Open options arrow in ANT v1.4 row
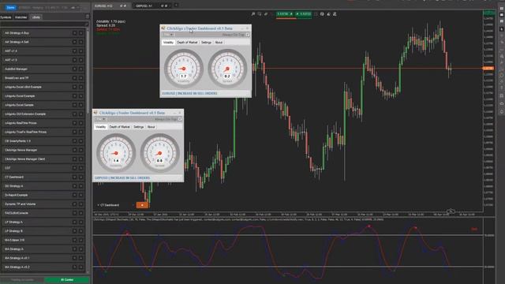This screenshot has width=505, height=284. 80,51
